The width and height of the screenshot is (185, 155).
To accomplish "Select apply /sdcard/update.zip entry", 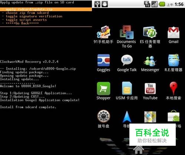I will (46, 9).
